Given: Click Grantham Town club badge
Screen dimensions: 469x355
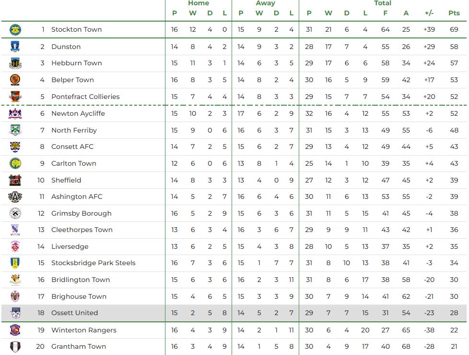Looking at the screenshot, I should pyautogui.click(x=15, y=346).
